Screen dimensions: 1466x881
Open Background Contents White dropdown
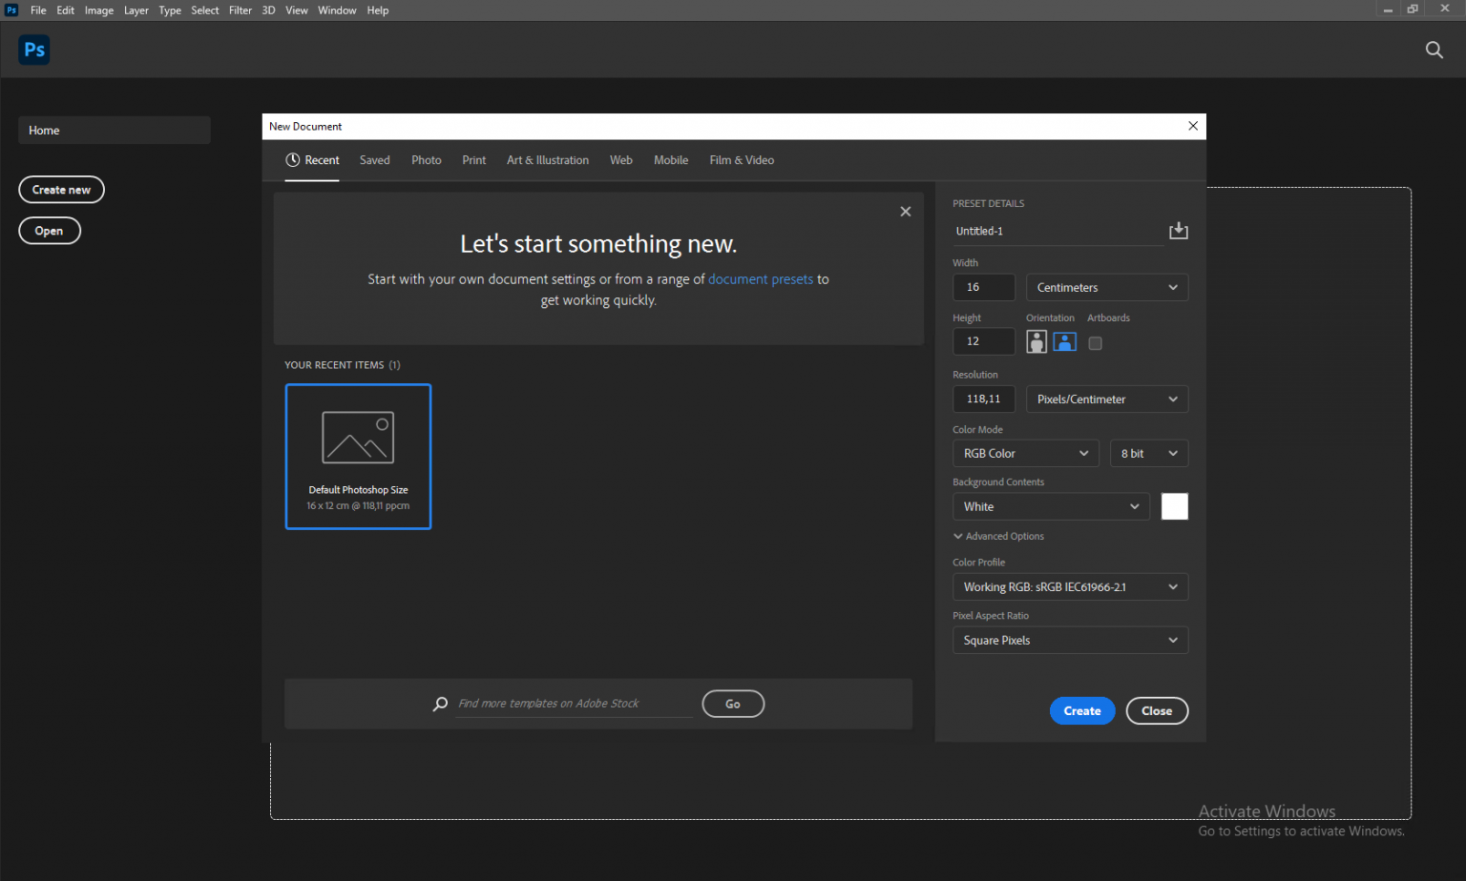pos(1051,506)
